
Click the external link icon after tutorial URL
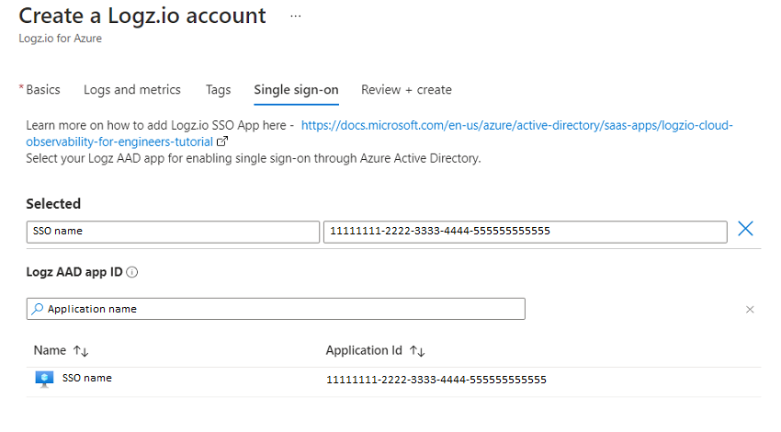221,142
